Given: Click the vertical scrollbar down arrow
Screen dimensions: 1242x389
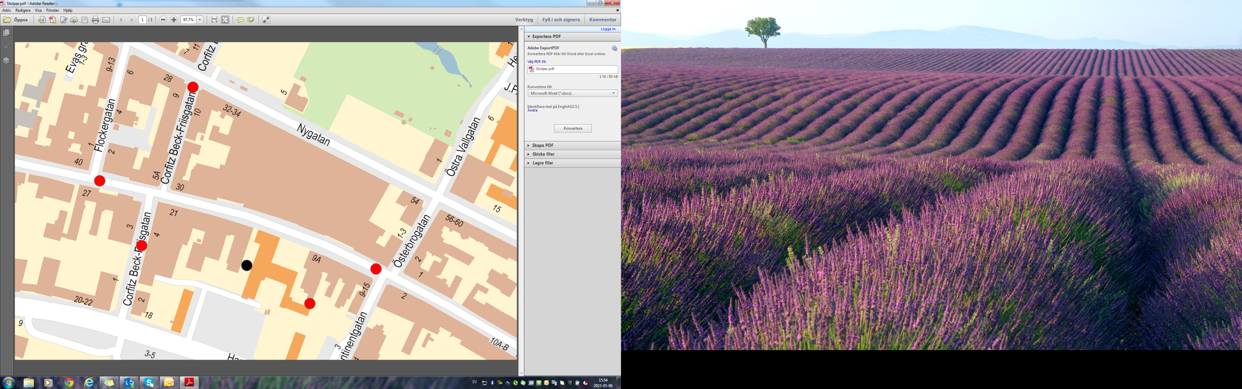Looking at the screenshot, I should tap(521, 373).
